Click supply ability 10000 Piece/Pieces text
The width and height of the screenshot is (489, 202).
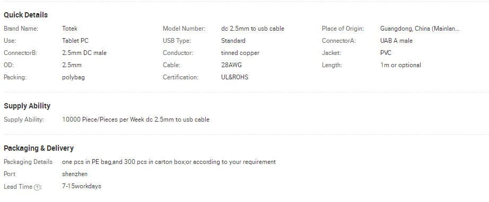[136, 120]
